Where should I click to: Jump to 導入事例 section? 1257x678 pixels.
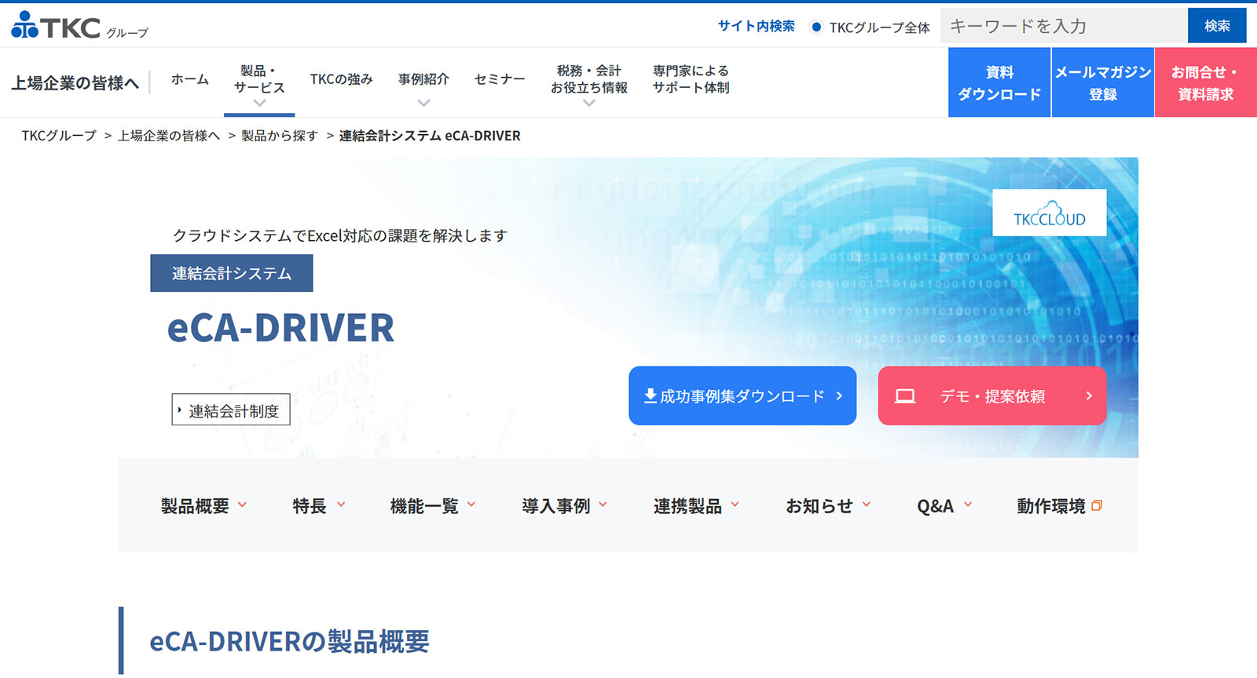click(x=556, y=506)
